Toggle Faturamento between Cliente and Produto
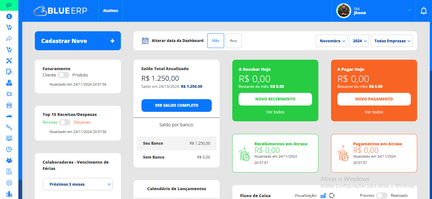This screenshot has width=432, height=199. click(x=64, y=75)
